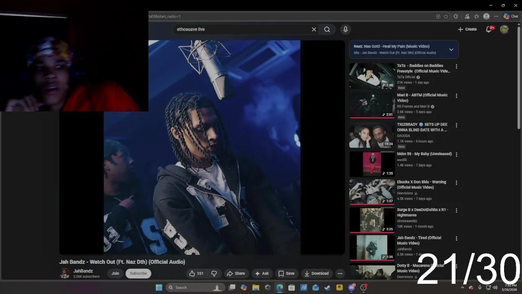The image size is (522, 294).
Task: Open options for TIGZBRADY blind date video
Action: pos(456,125)
